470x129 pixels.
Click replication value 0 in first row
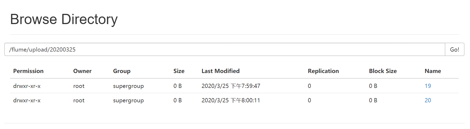(309, 86)
